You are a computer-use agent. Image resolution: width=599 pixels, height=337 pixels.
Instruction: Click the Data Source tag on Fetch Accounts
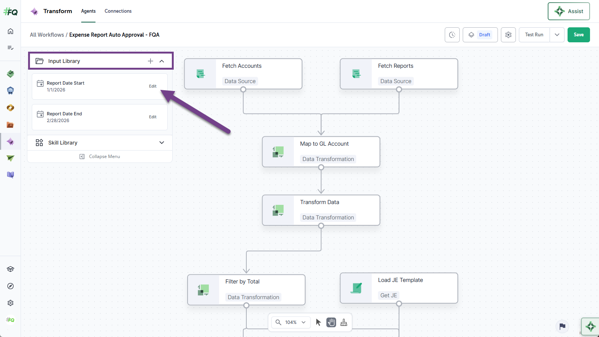tap(240, 81)
